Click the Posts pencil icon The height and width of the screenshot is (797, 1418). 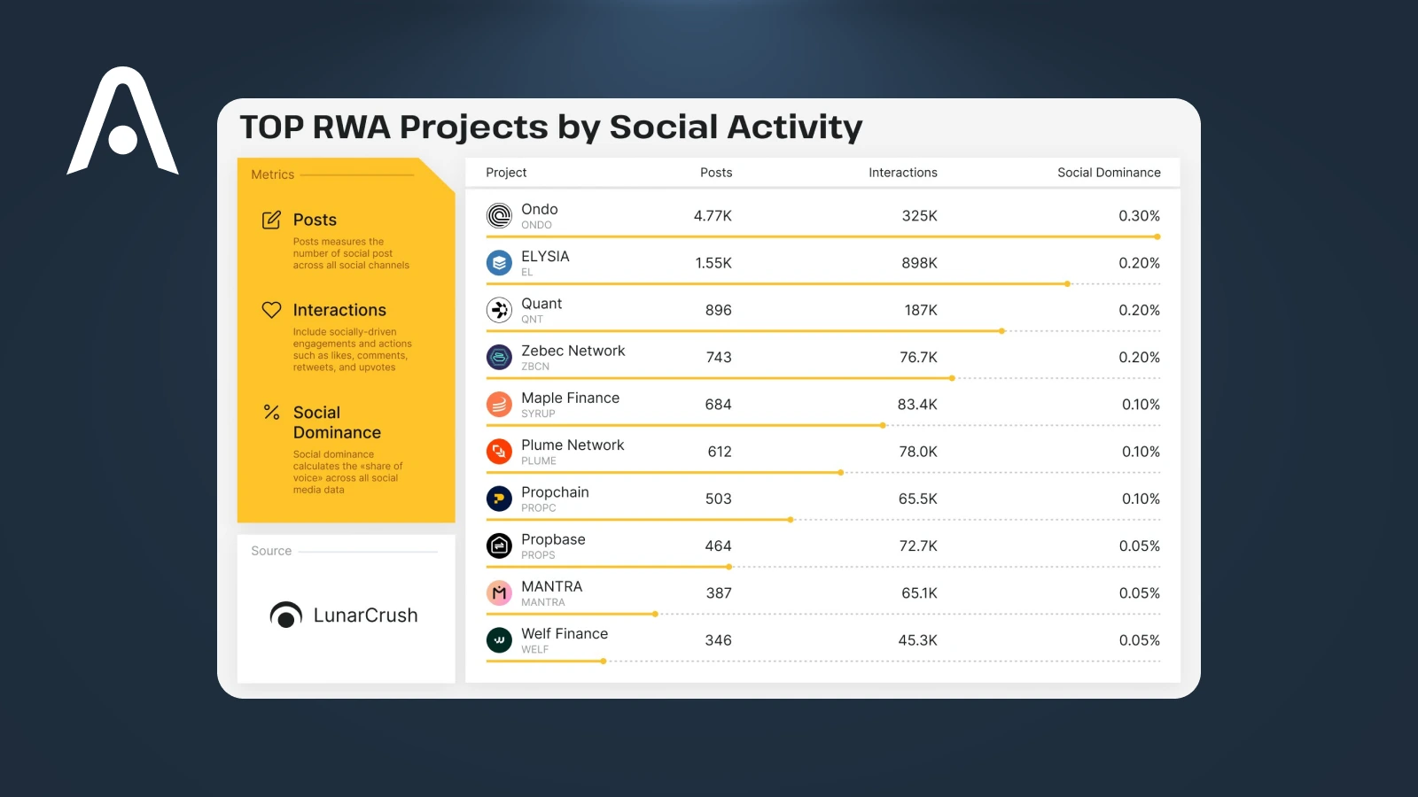271,220
